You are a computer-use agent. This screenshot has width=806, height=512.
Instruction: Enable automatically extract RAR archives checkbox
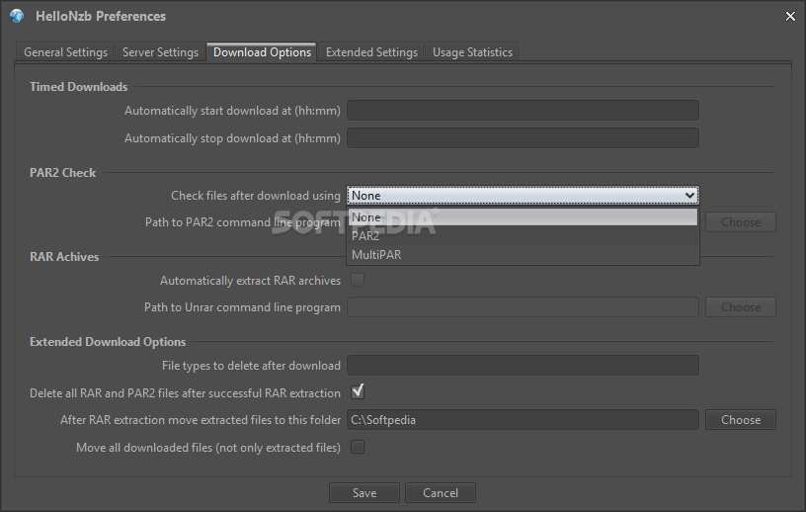(358, 280)
